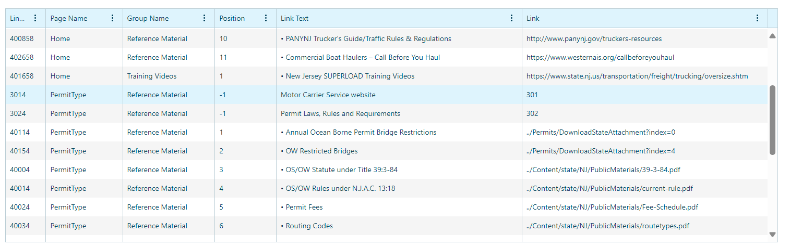
Task: Click the vertical scrollbar thumb
Action: click(x=773, y=120)
